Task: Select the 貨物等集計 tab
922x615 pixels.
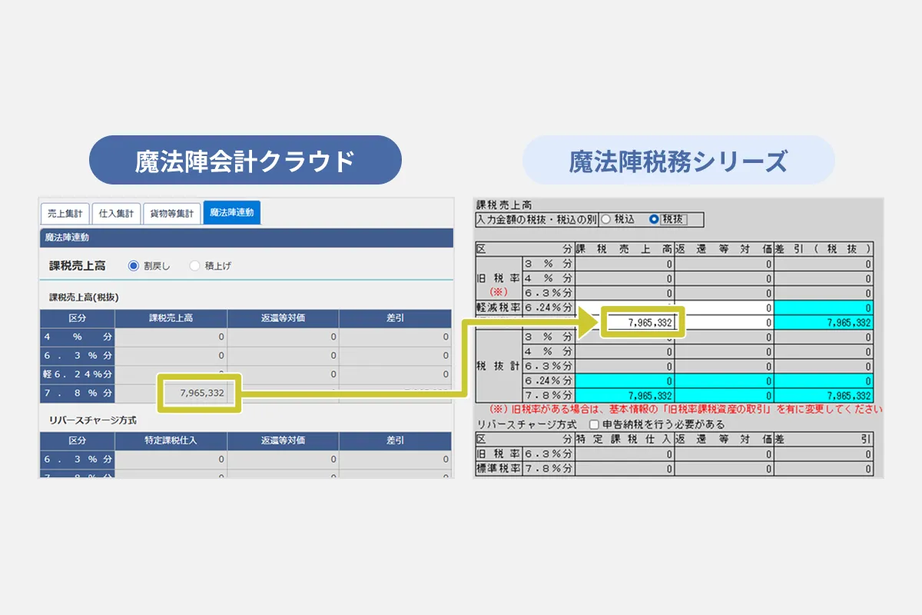Action: [x=172, y=213]
